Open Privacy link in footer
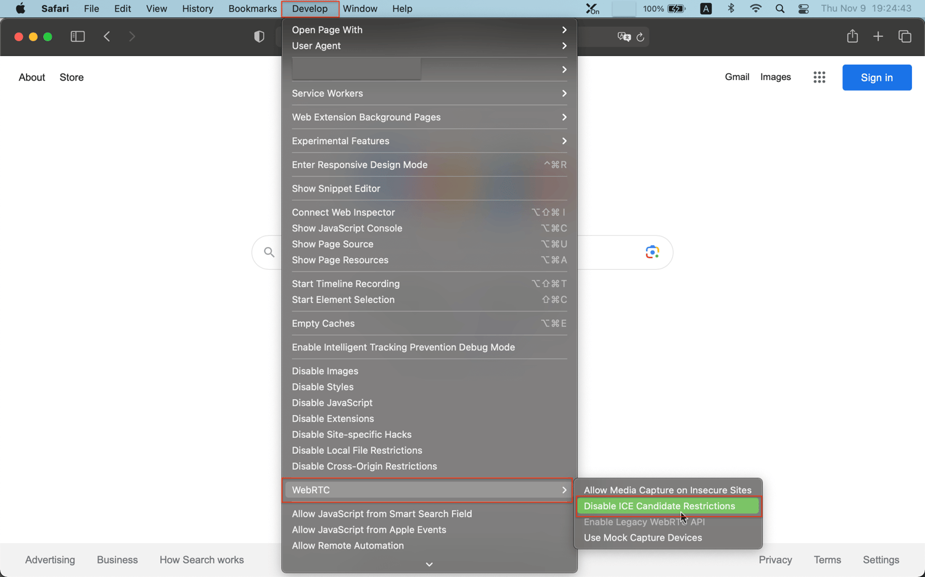925x577 pixels. click(775, 560)
